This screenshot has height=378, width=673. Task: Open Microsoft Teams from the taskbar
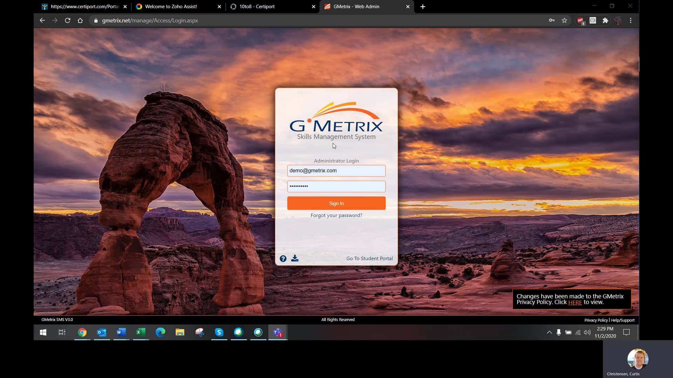point(278,332)
